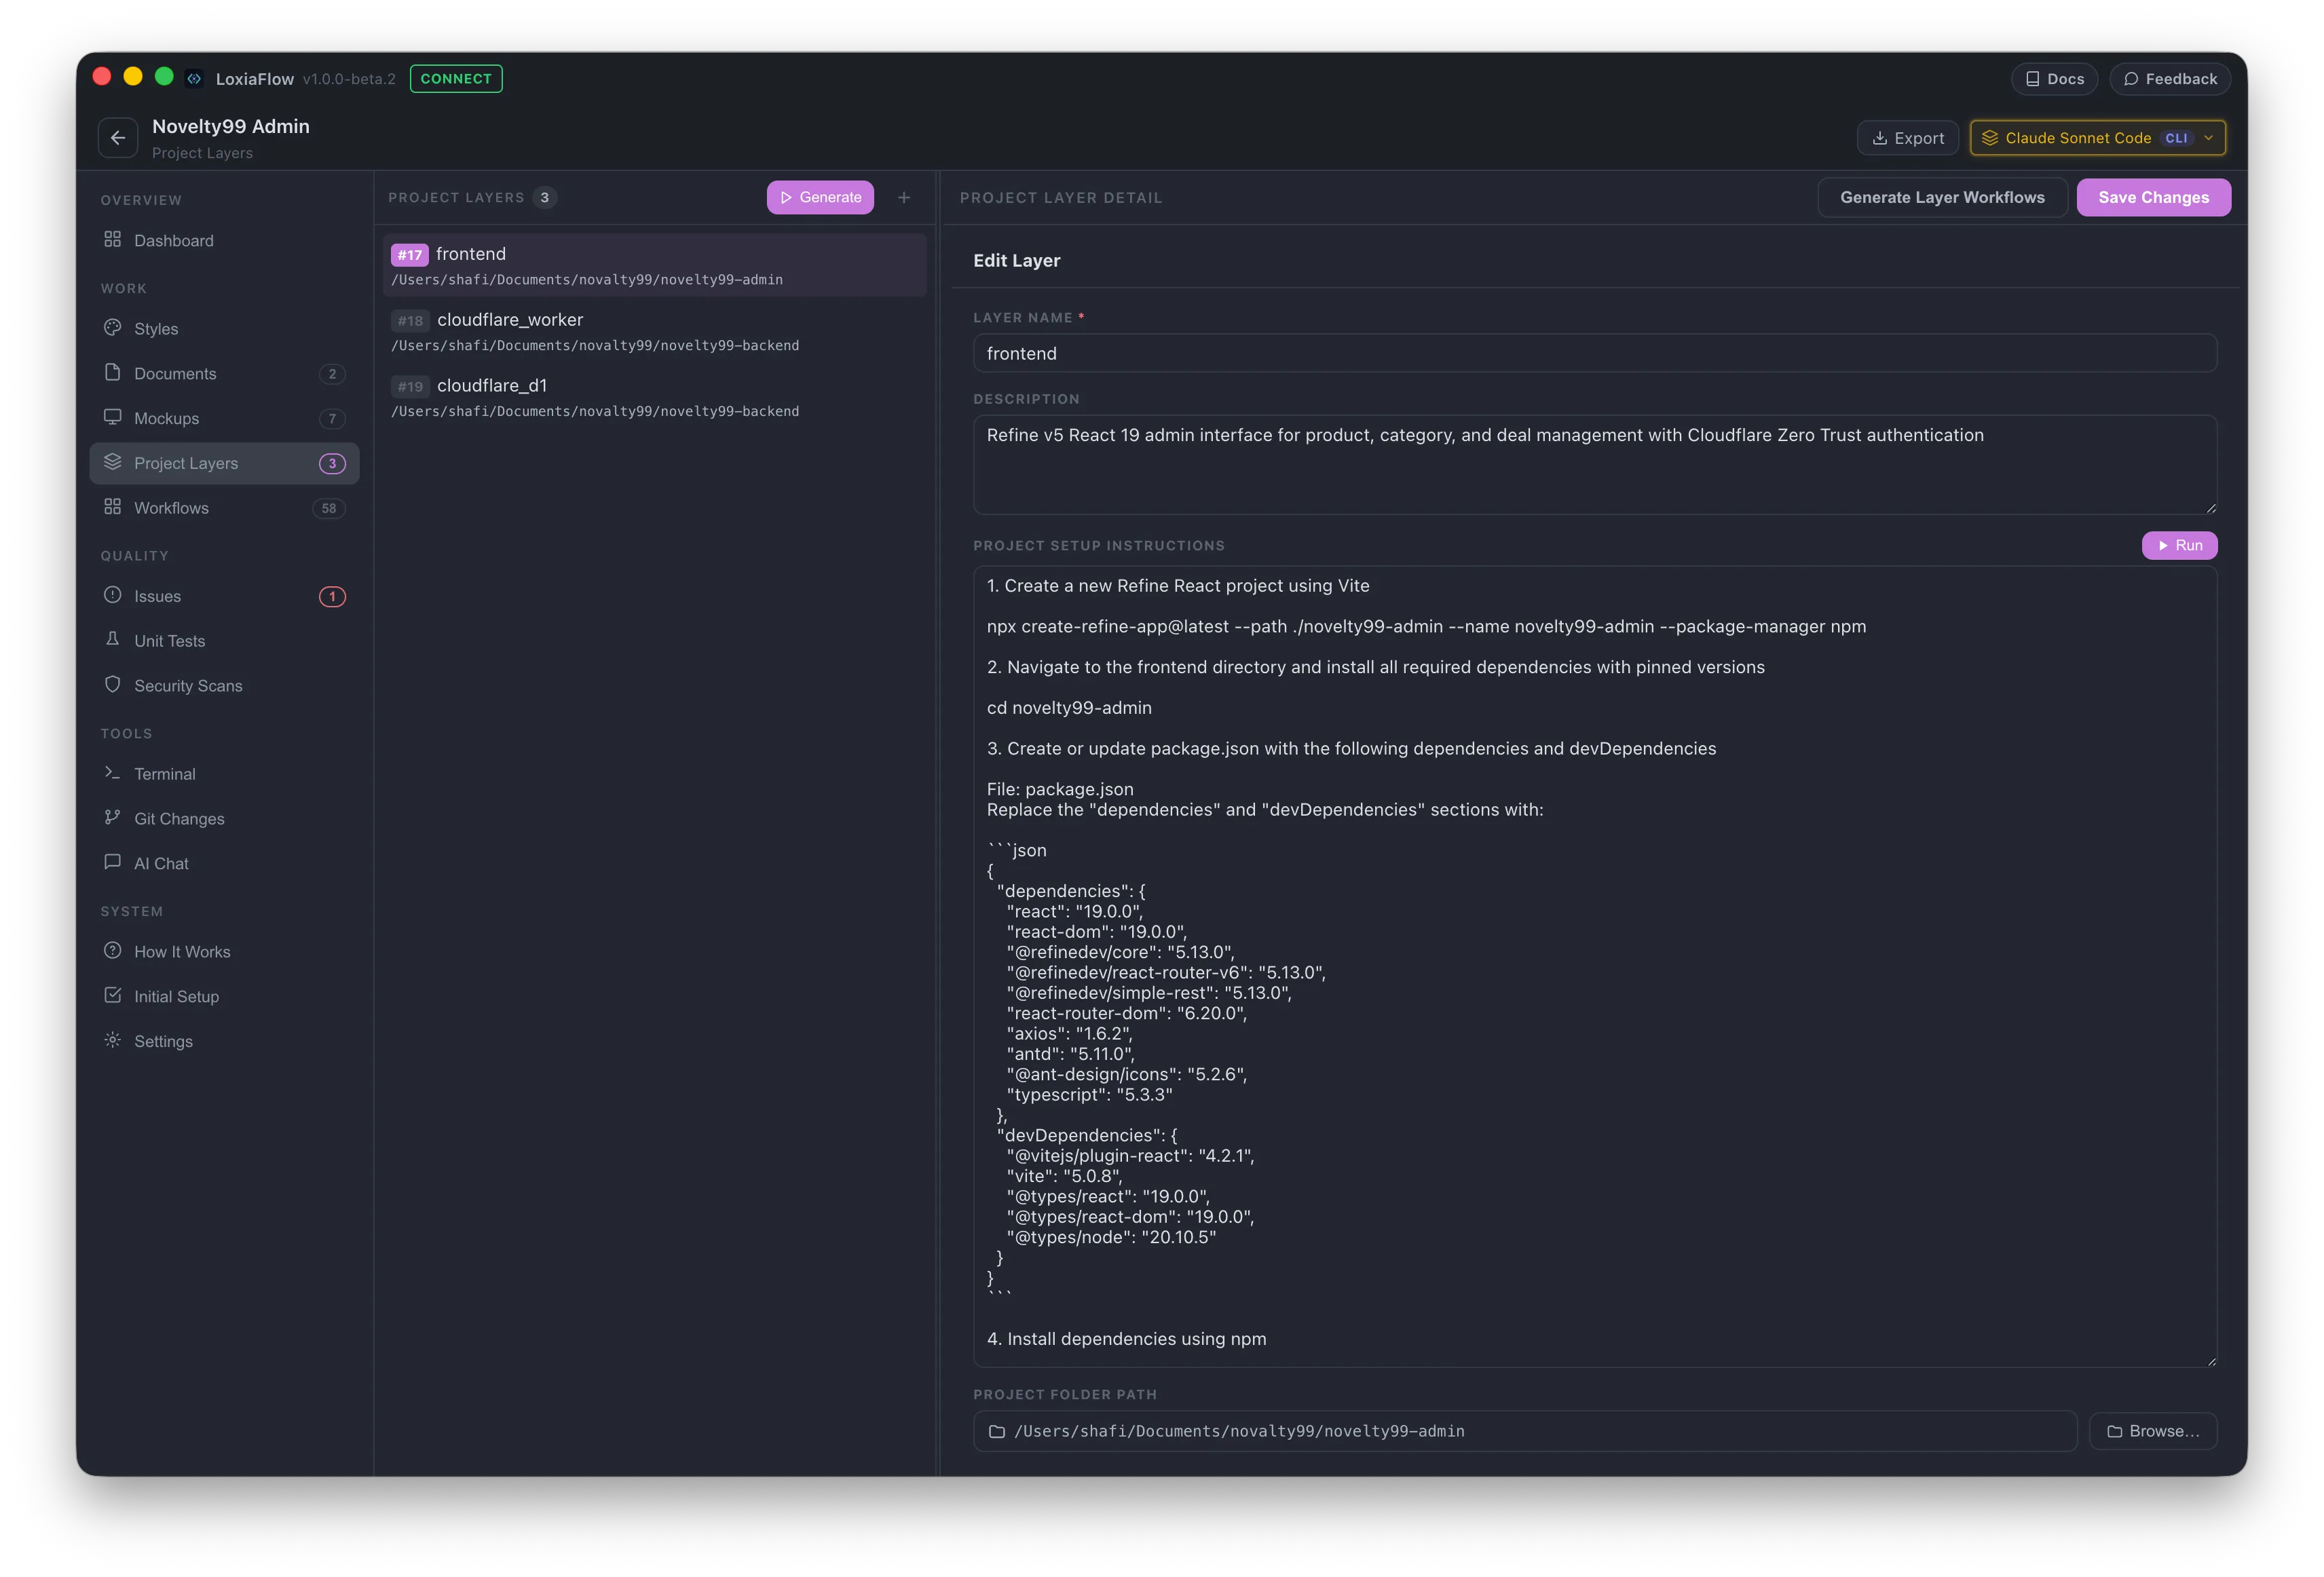Click the Description field's bottom-right corner handle
Screen dimensions: 2324x1577
pyautogui.click(x=2211, y=508)
